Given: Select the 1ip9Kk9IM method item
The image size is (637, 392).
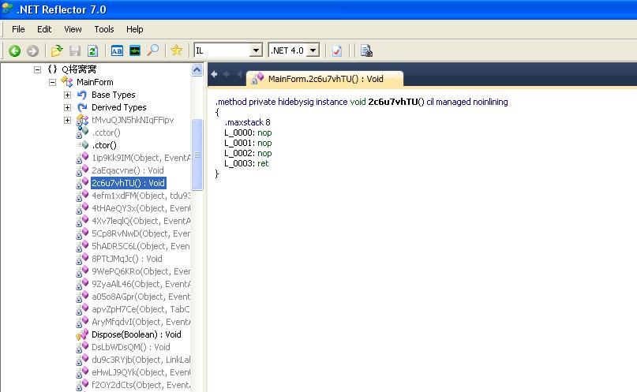Looking at the screenshot, I should tap(141, 158).
